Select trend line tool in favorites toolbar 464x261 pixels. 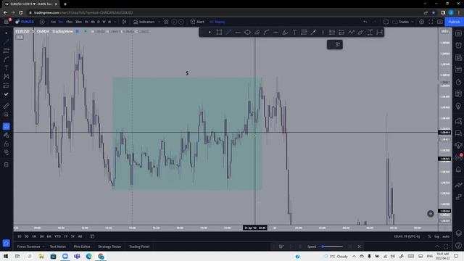[x=228, y=32]
